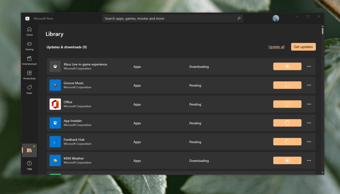Image resolution: width=340 pixels, height=194 pixels.
Task: Click the search magnifier icon
Action: pyautogui.click(x=239, y=18)
